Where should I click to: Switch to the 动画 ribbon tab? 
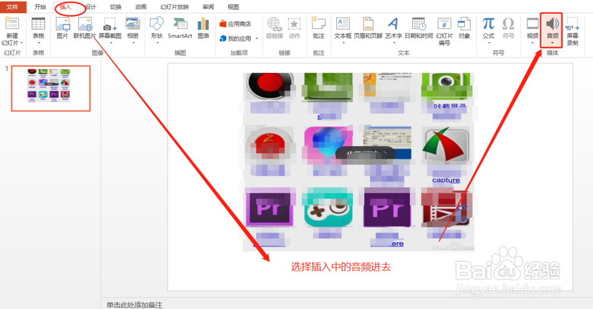coord(141,7)
